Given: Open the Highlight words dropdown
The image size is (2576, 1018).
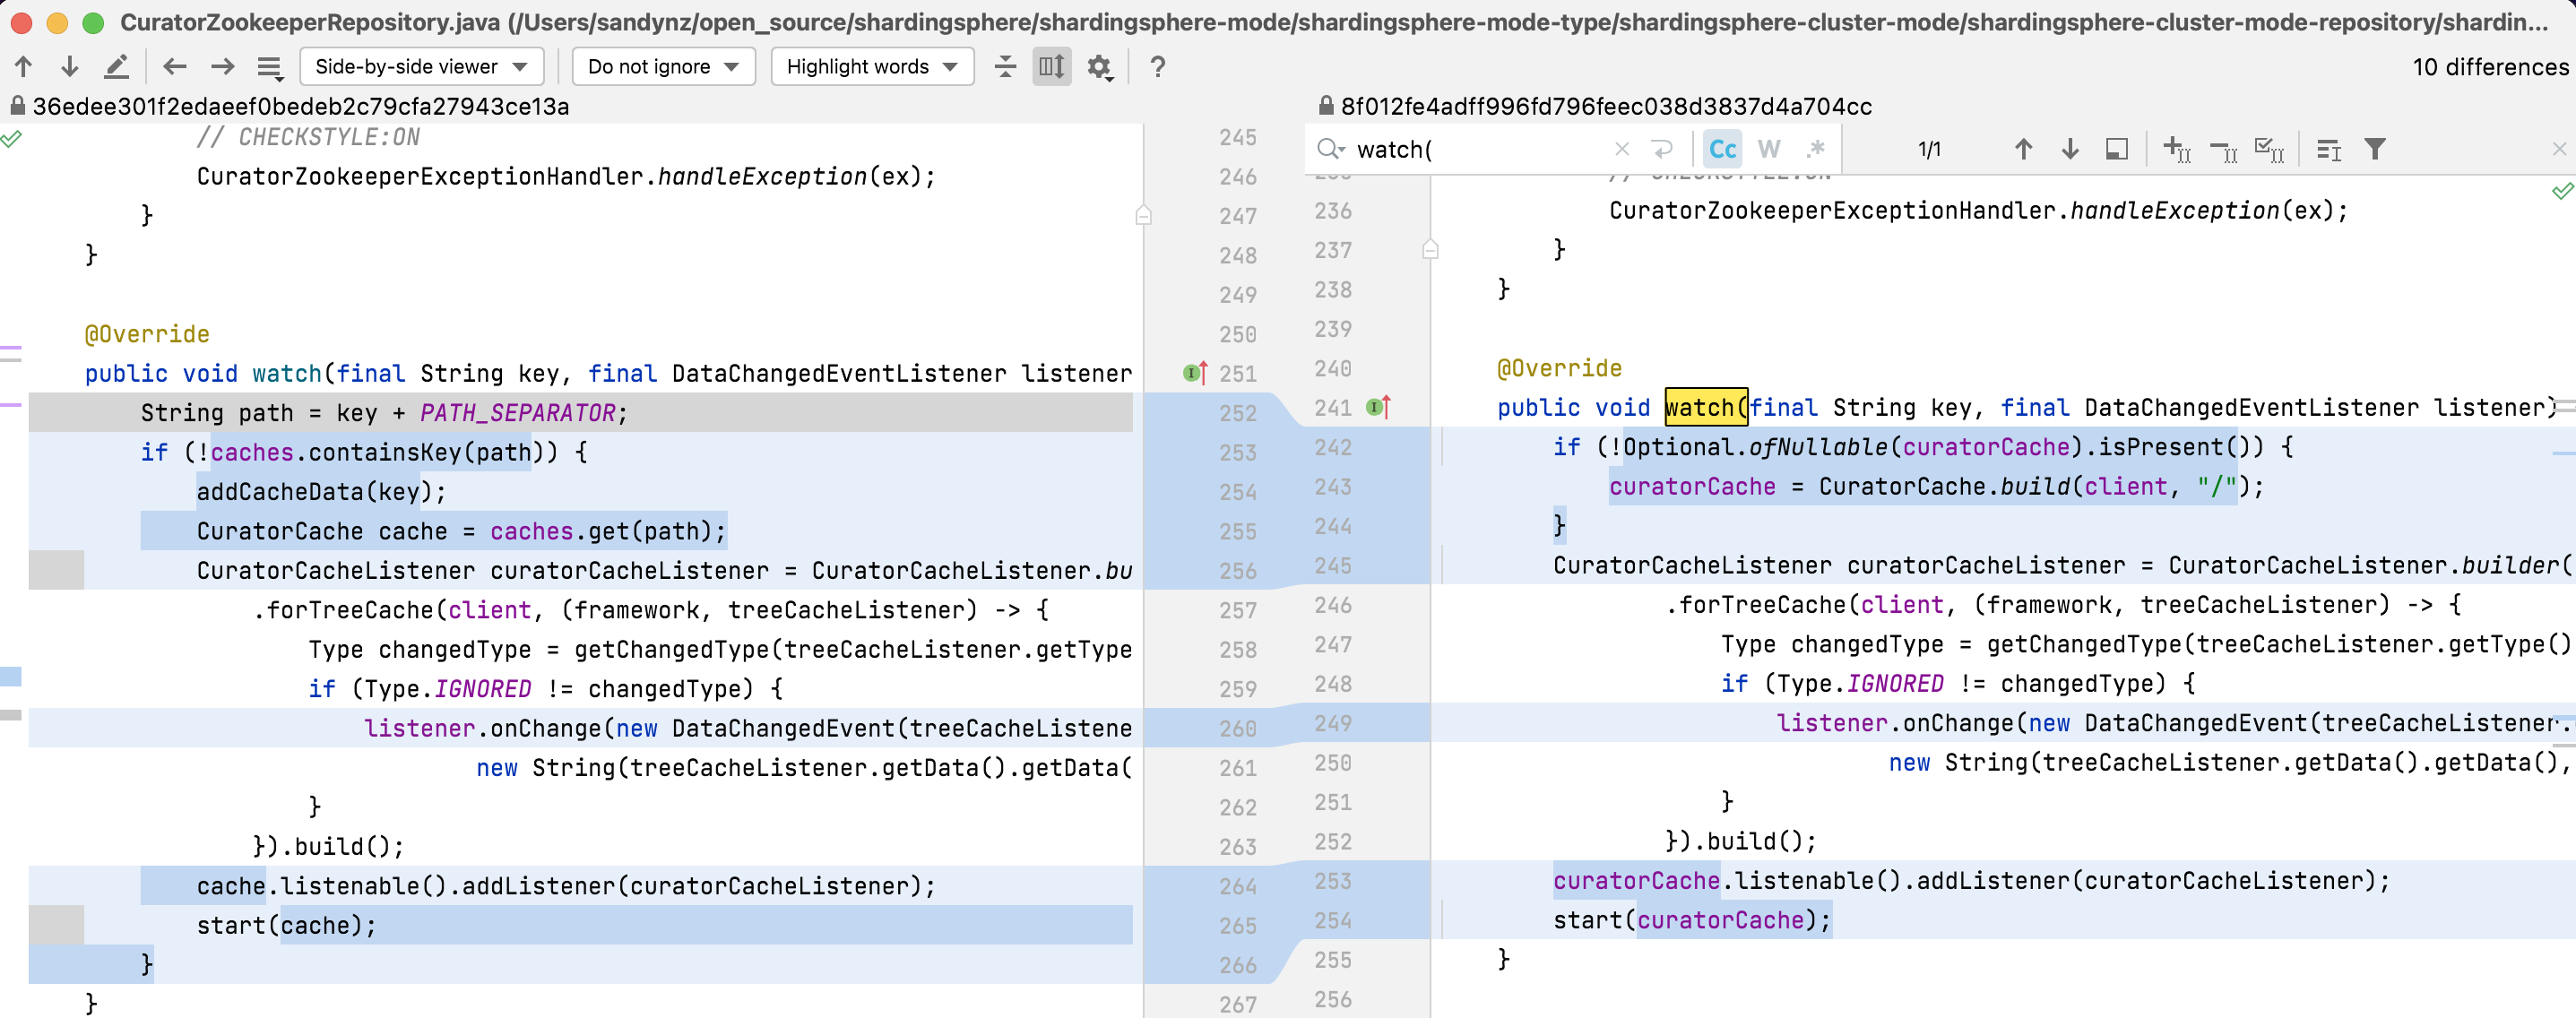Looking at the screenshot, I should 871,67.
